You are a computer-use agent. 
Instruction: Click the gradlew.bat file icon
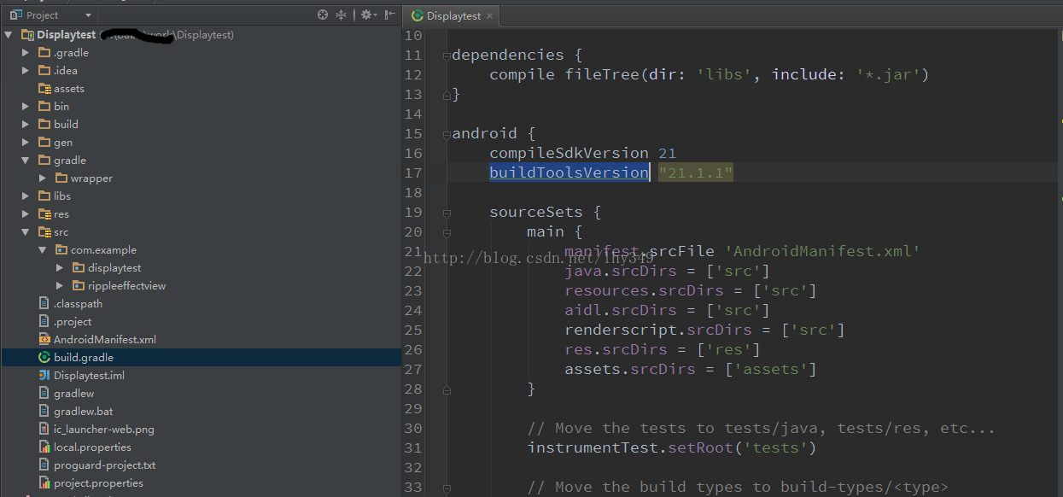[x=44, y=412]
